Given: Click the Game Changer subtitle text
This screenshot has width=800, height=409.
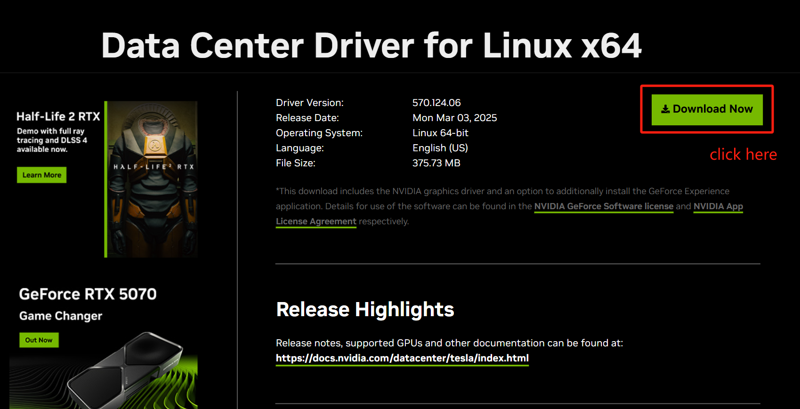Looking at the screenshot, I should tap(61, 316).
